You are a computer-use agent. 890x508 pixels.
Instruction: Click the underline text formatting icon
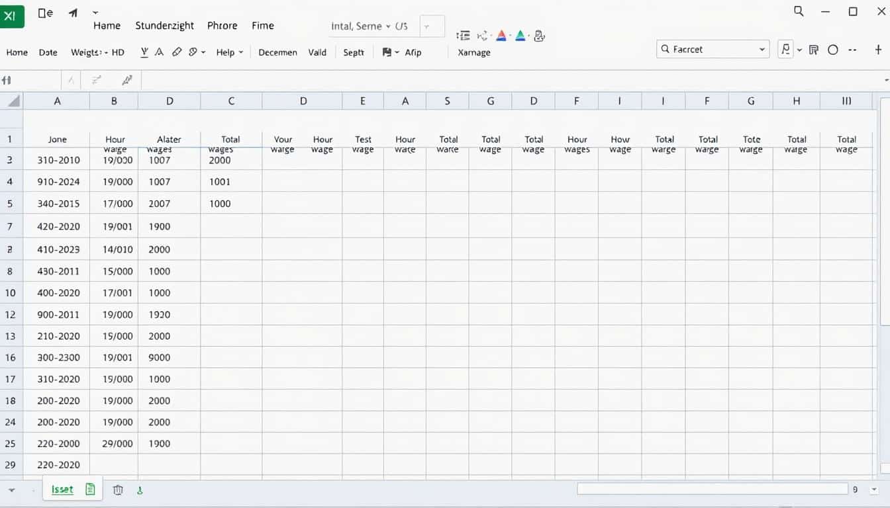pyautogui.click(x=145, y=52)
